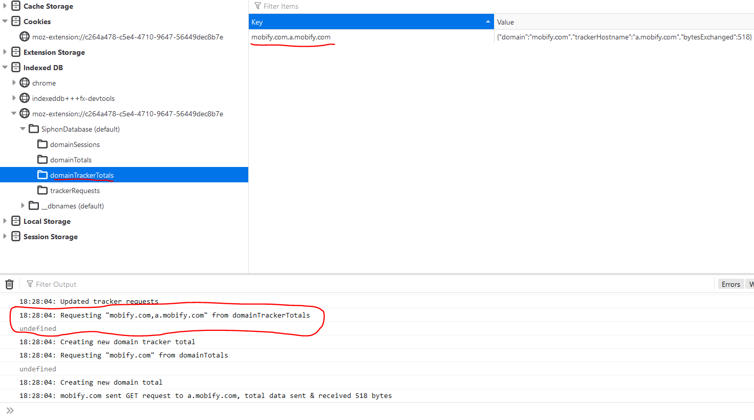This screenshot has height=420, width=754.
Task: Select the JSON value cell of mobify.com
Action: pos(624,37)
